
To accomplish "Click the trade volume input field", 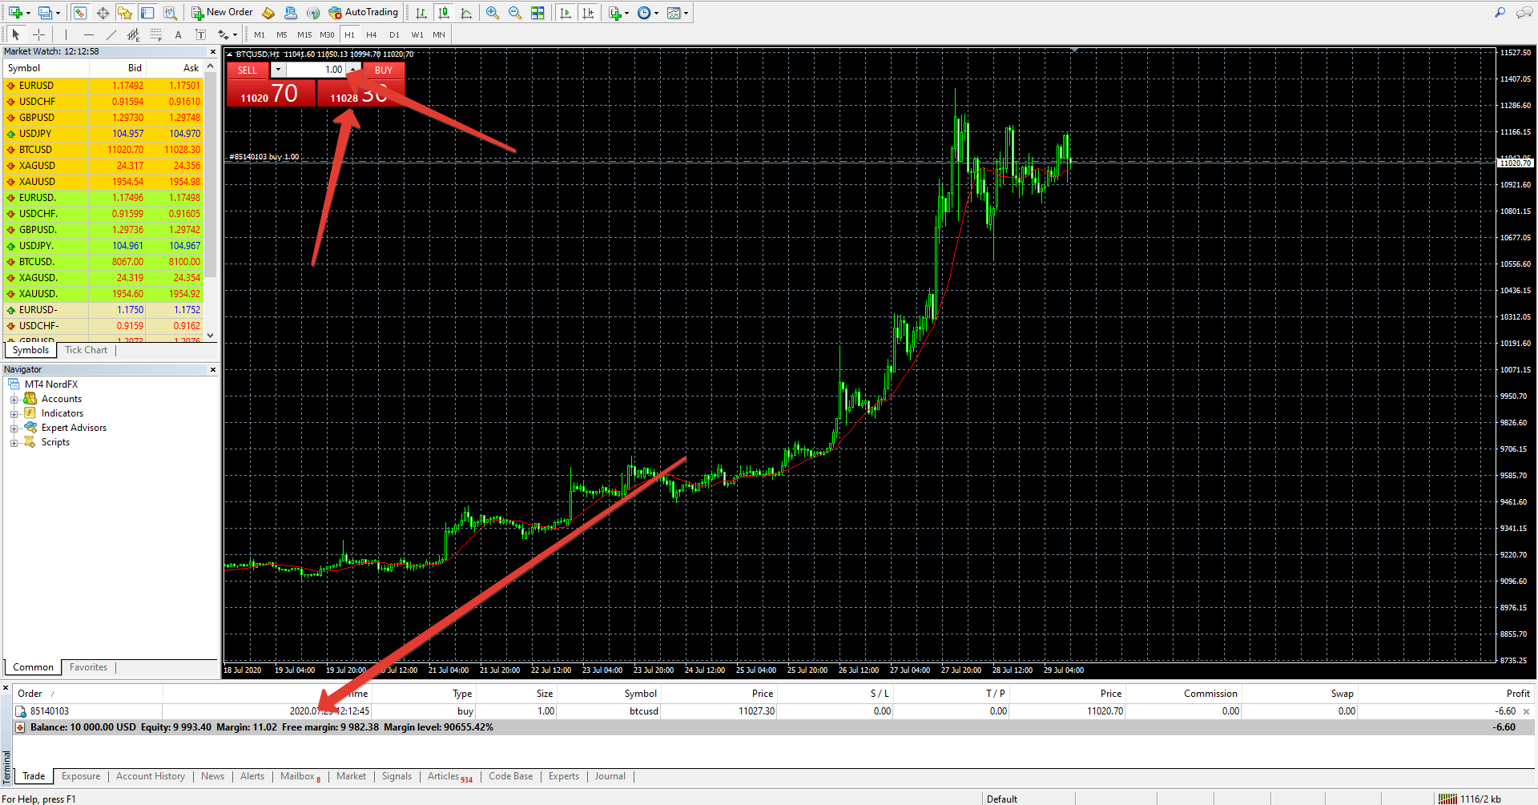I will (316, 70).
